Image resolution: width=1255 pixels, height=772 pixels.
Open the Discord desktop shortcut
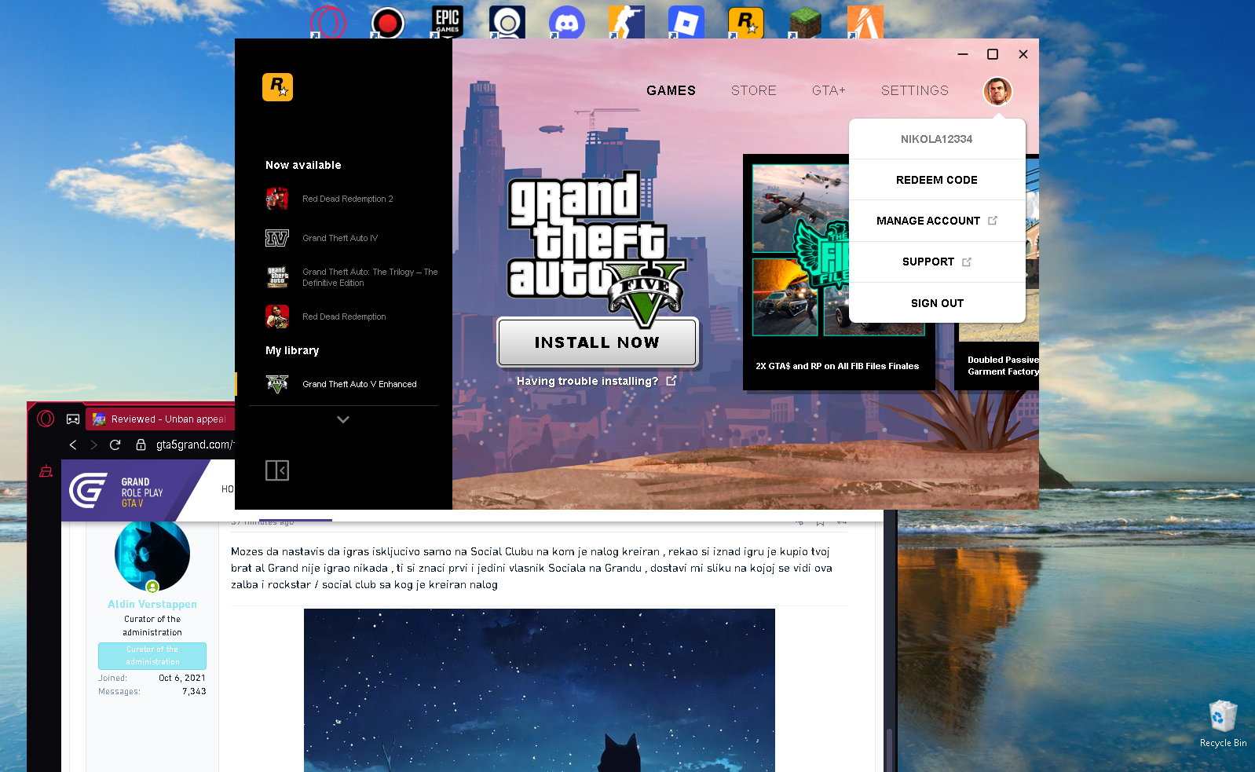click(x=567, y=22)
